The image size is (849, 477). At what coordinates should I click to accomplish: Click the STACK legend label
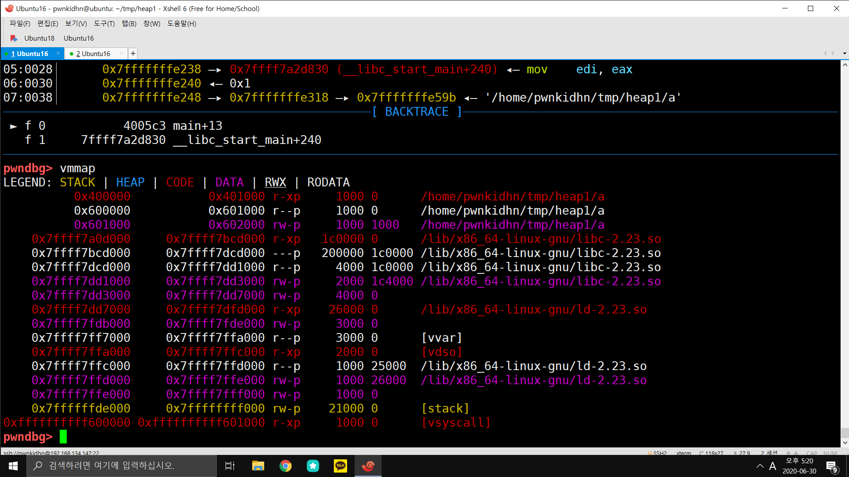click(77, 182)
